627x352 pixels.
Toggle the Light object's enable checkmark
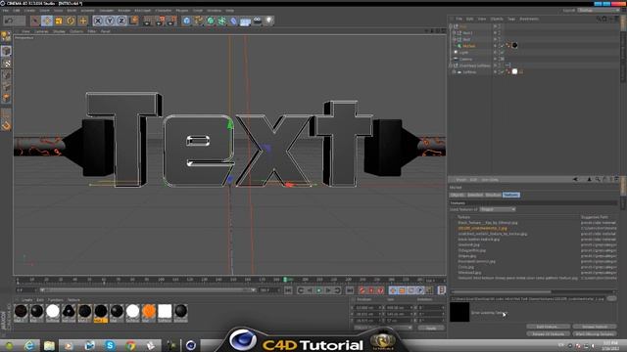point(502,52)
